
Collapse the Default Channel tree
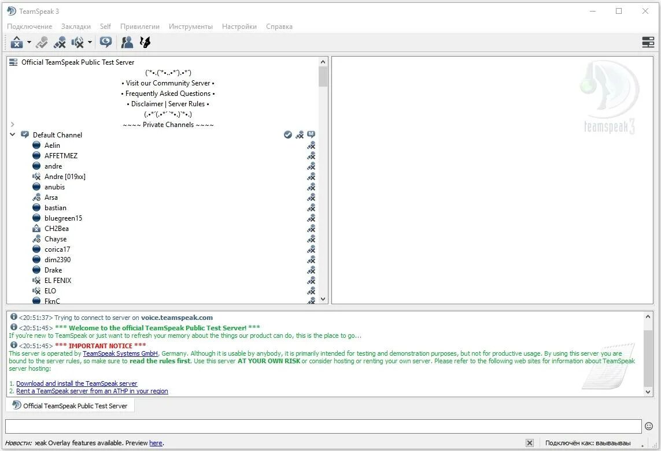[x=13, y=135]
